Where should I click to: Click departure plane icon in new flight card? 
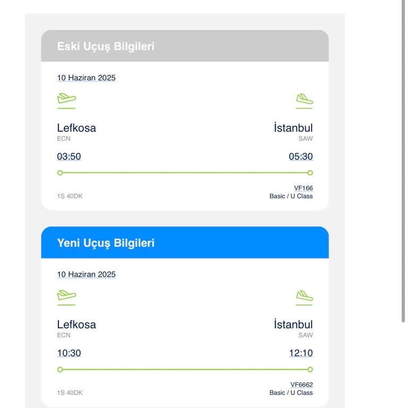pyautogui.click(x=66, y=295)
